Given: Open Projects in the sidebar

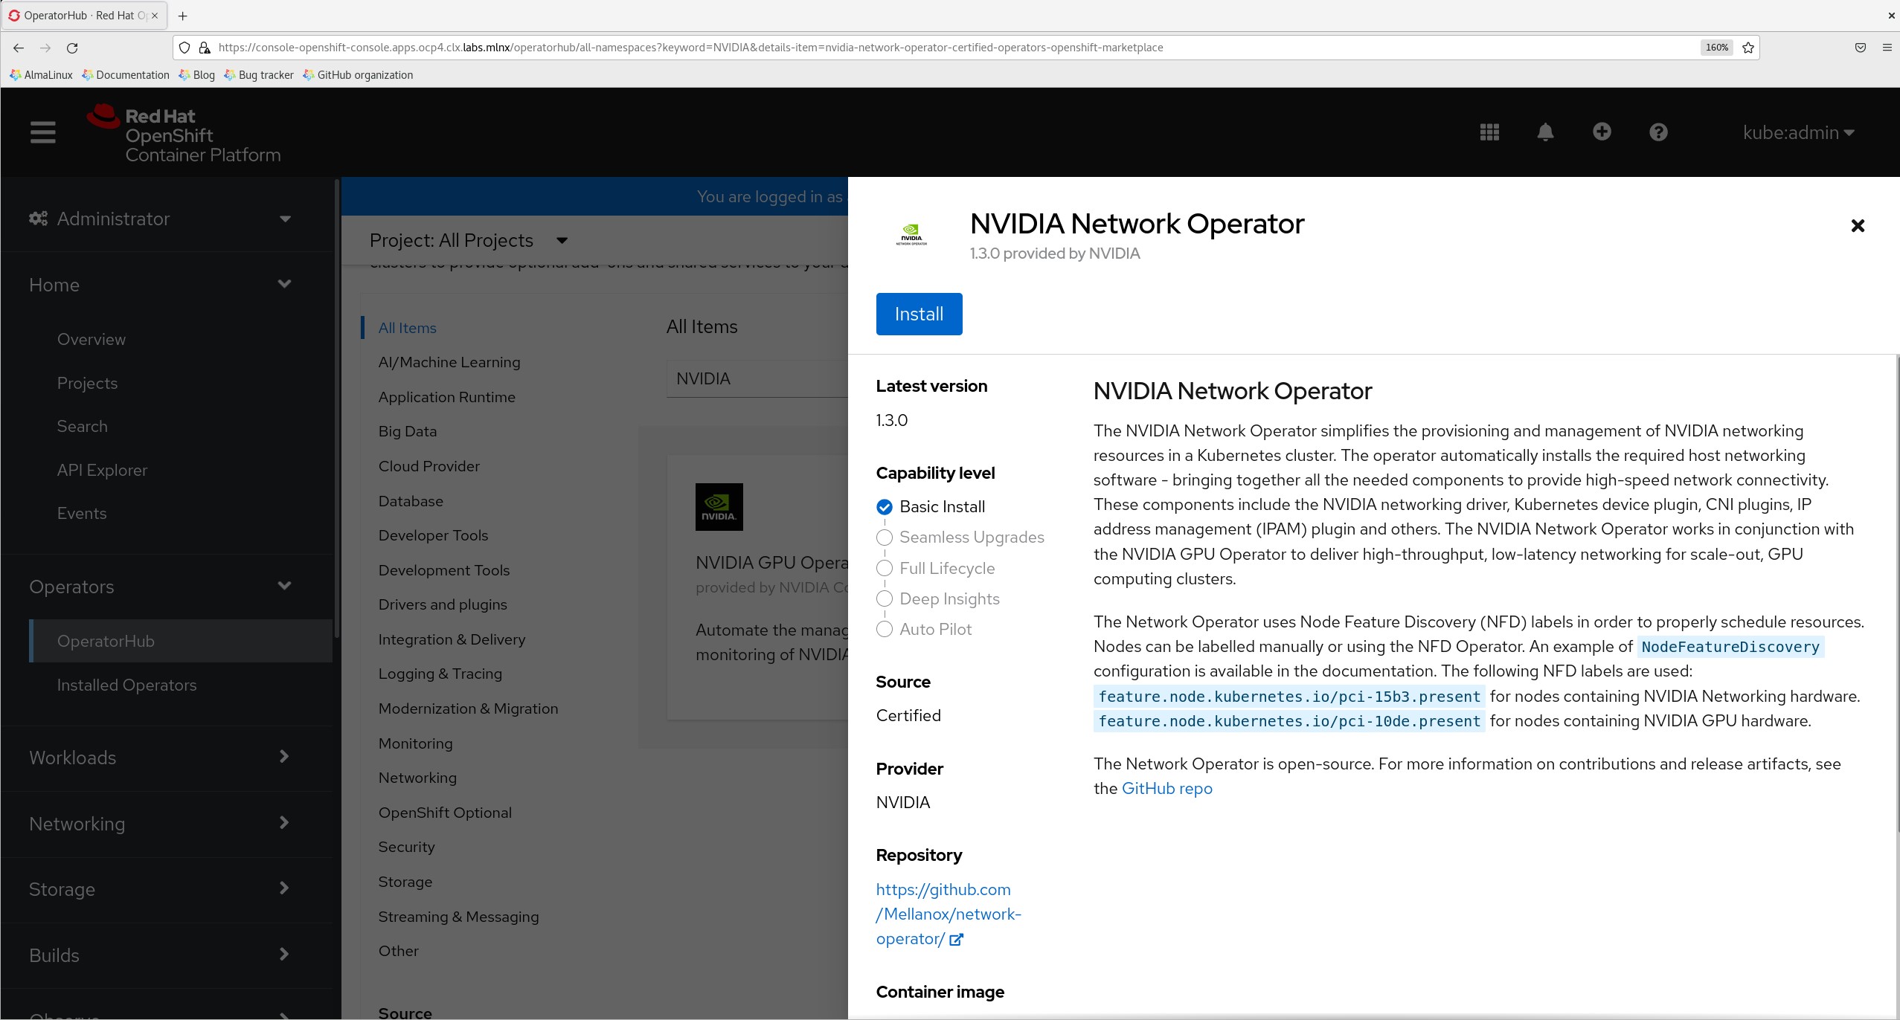Looking at the screenshot, I should tap(87, 384).
